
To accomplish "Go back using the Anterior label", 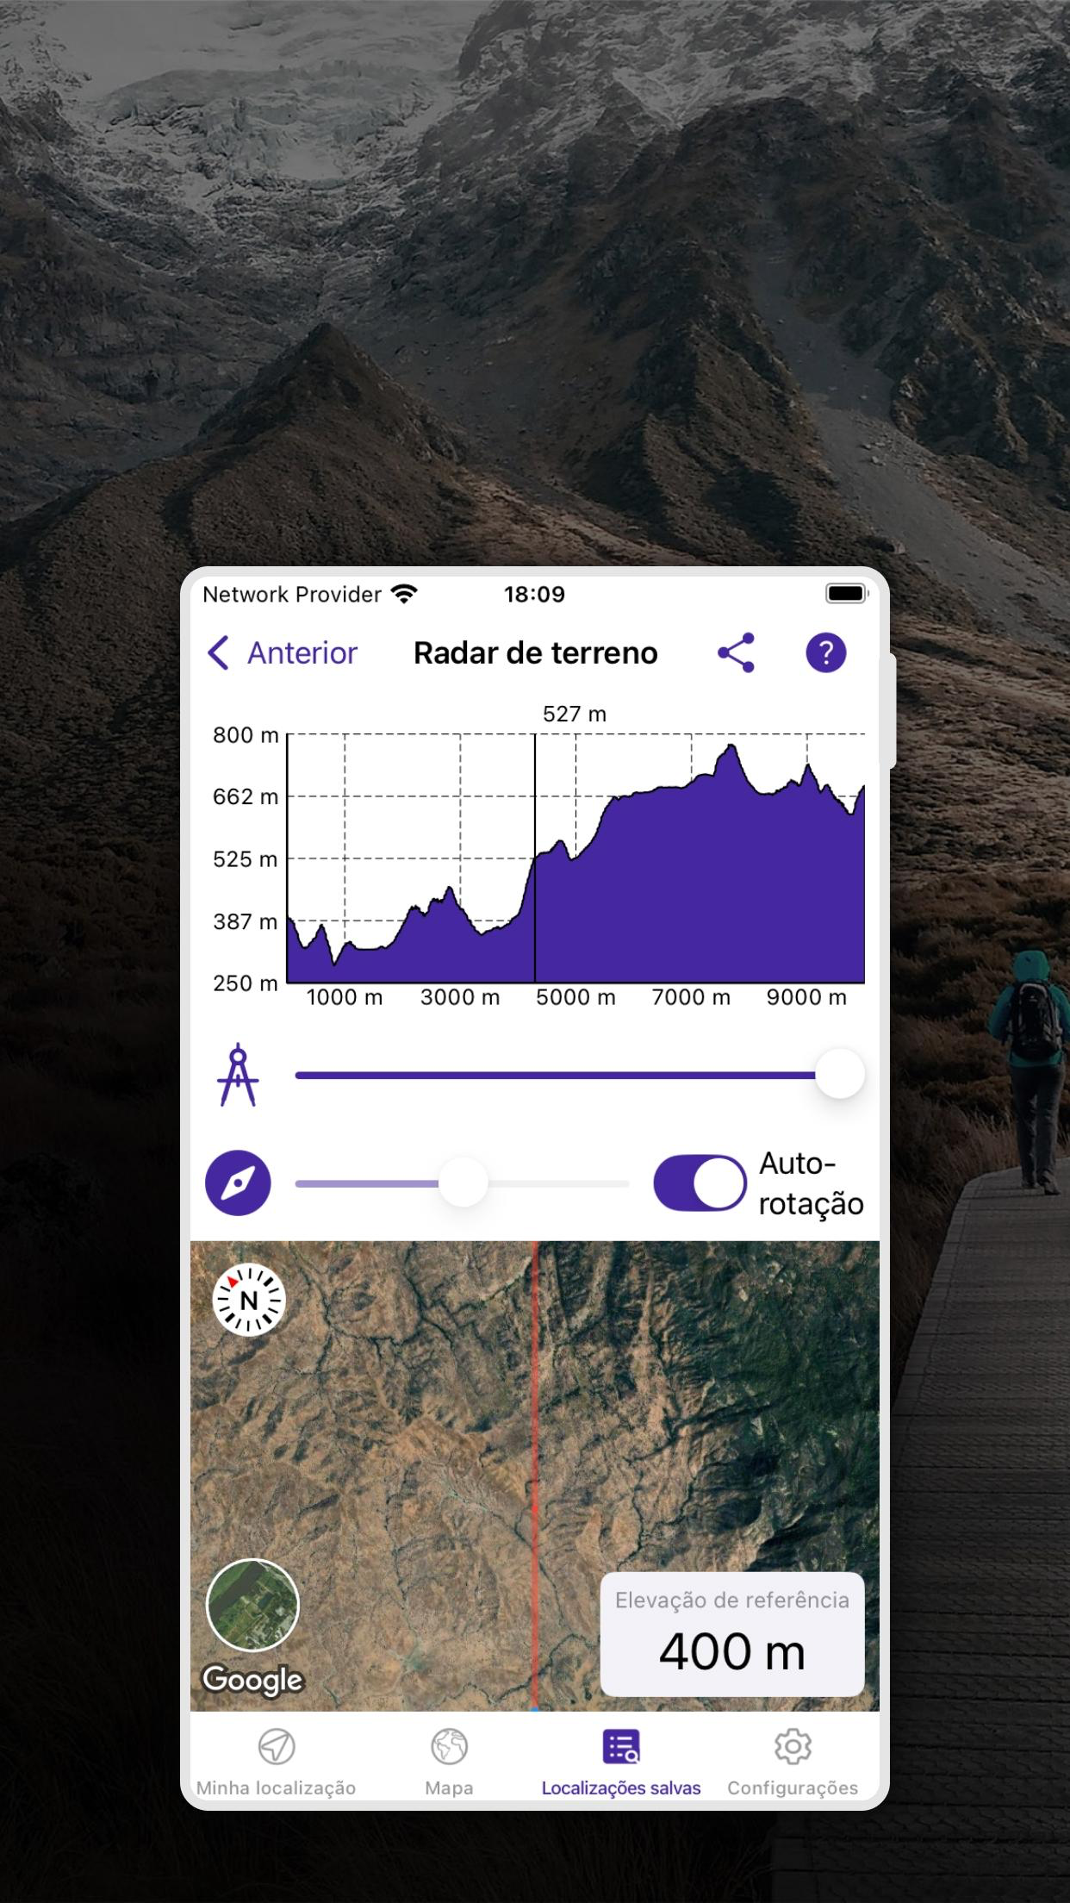I will (302, 652).
